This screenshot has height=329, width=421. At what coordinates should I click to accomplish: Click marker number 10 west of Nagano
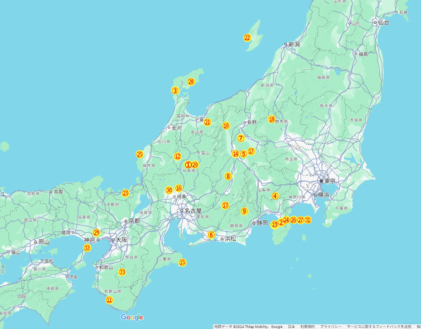[x=226, y=126]
